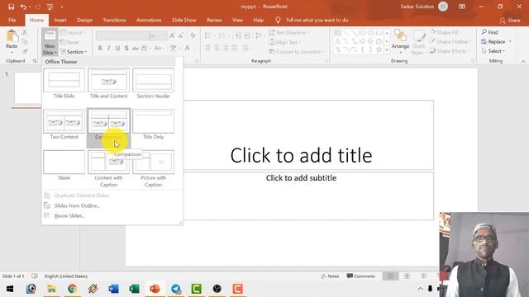Viewport: 529px width, 297px height.
Task: Open the File tab
Action: pyautogui.click(x=12, y=20)
